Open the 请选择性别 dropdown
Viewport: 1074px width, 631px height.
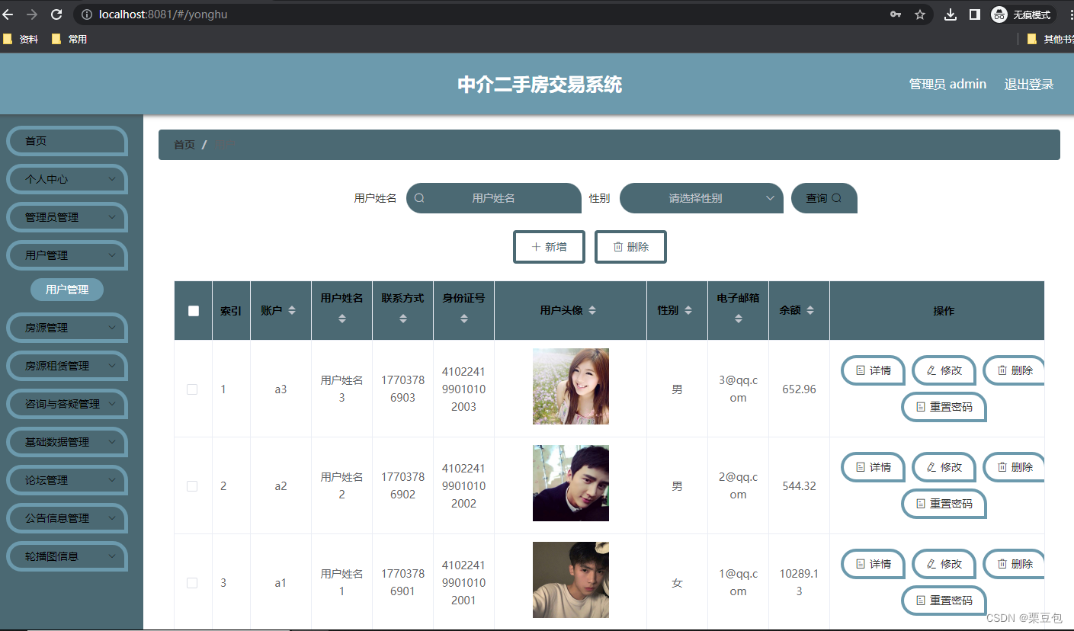701,198
